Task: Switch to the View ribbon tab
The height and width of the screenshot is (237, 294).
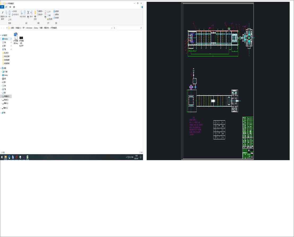Action: click(14, 7)
